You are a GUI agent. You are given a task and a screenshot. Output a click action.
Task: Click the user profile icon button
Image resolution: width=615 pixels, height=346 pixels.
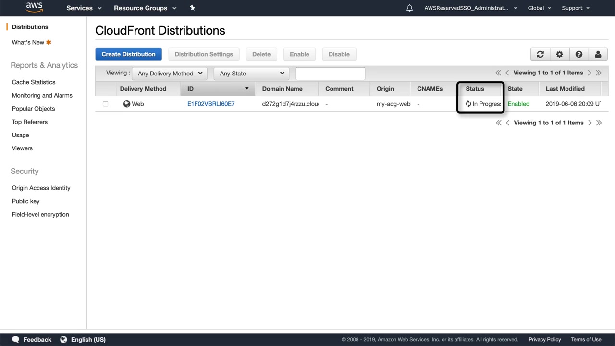coord(598,54)
